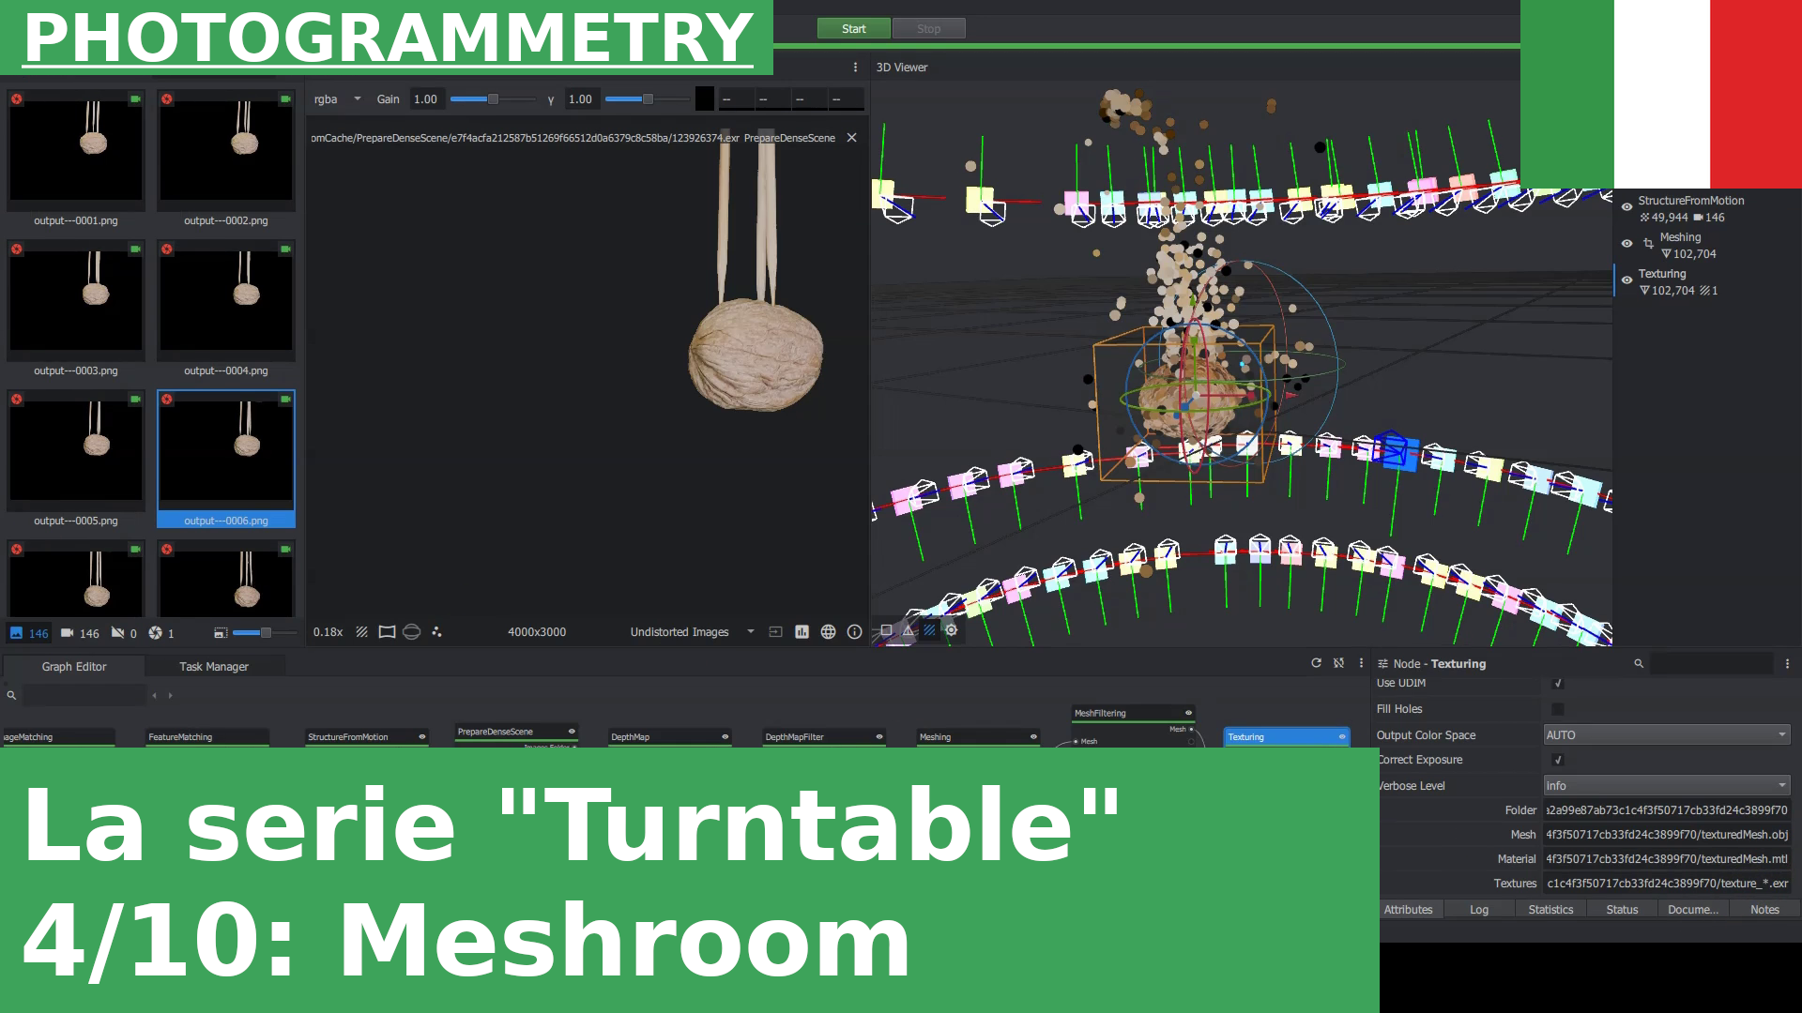Click the 0.18x zoom level
Screen dimensions: 1802x1013
click(x=328, y=632)
